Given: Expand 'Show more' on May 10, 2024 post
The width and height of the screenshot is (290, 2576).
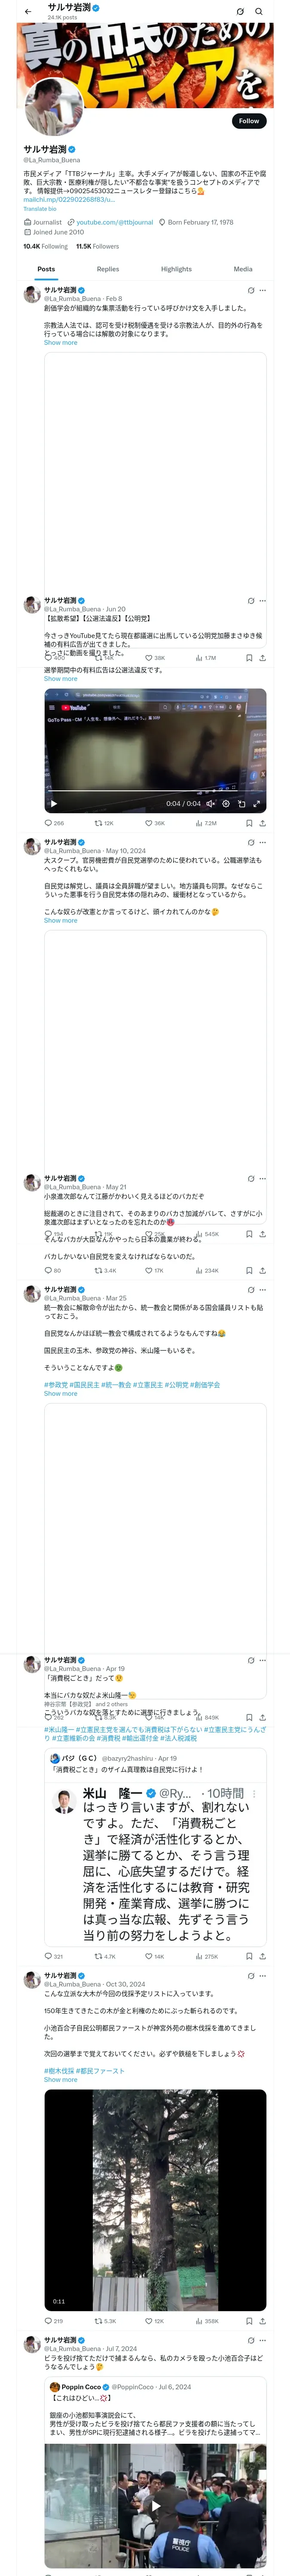Looking at the screenshot, I should [x=60, y=920].
